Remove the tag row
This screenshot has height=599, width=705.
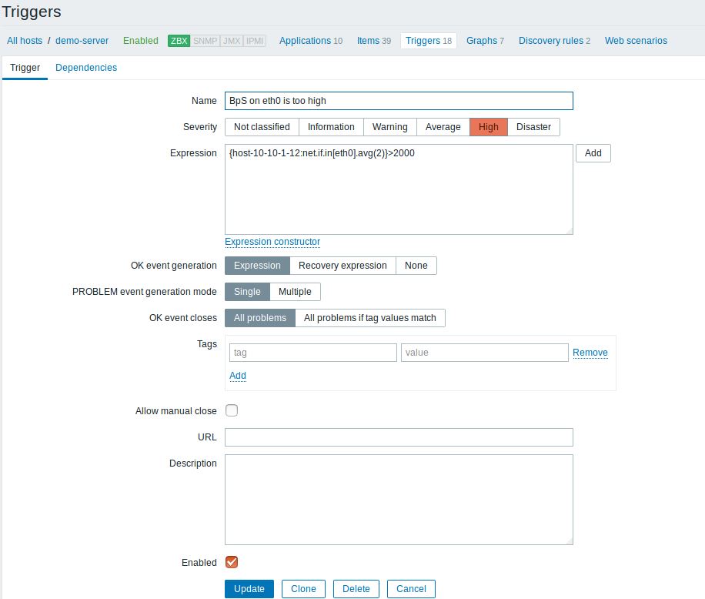click(590, 353)
